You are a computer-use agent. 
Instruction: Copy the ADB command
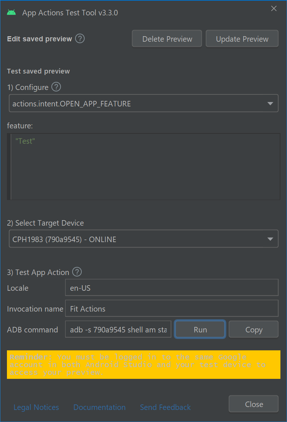pyautogui.click(x=254, y=329)
